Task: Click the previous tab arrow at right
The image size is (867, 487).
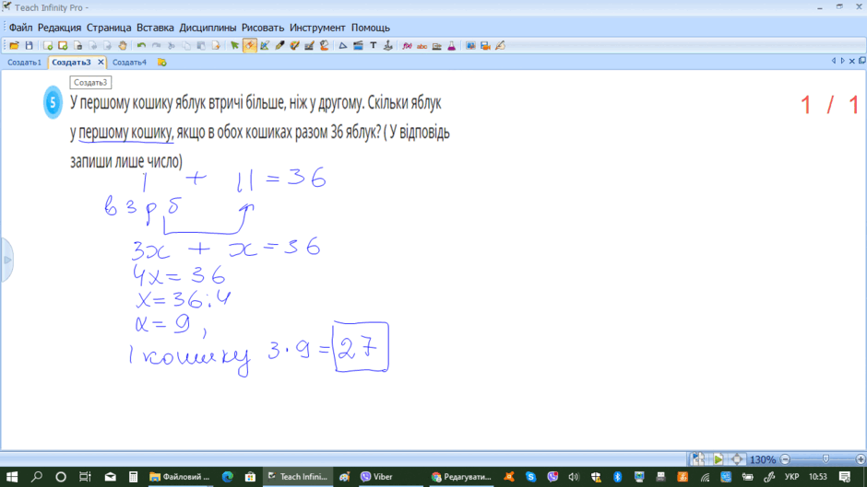Action: pyautogui.click(x=833, y=61)
